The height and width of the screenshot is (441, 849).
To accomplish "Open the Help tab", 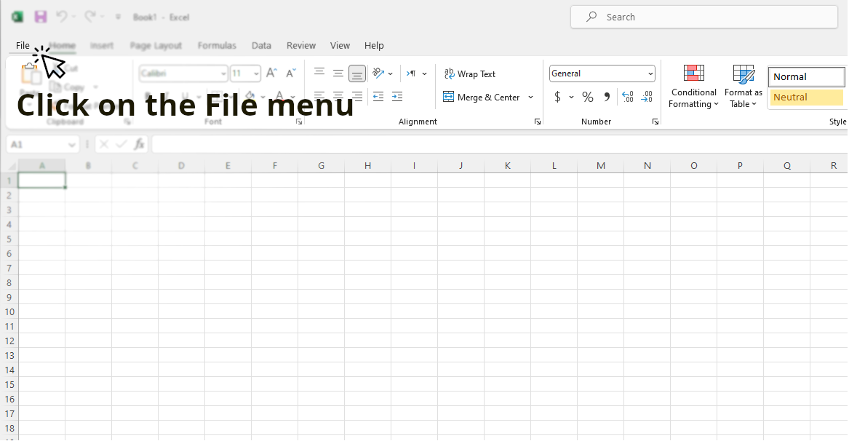I will click(374, 46).
